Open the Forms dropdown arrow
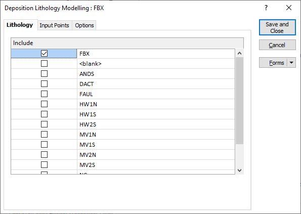Screen dimensions: 301x214 (x=291, y=63)
